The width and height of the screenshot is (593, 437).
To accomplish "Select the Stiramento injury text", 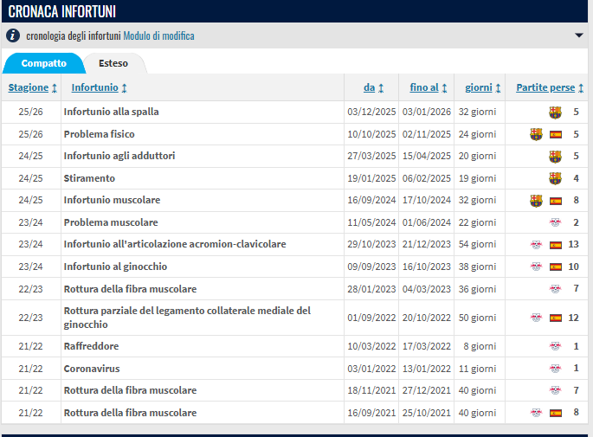I will click(89, 178).
